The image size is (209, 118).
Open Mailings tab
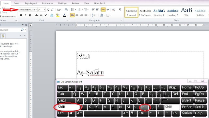[x=62, y=3]
